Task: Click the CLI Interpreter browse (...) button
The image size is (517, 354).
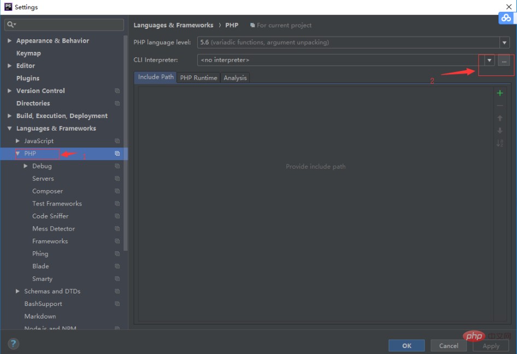Action: click(504, 60)
